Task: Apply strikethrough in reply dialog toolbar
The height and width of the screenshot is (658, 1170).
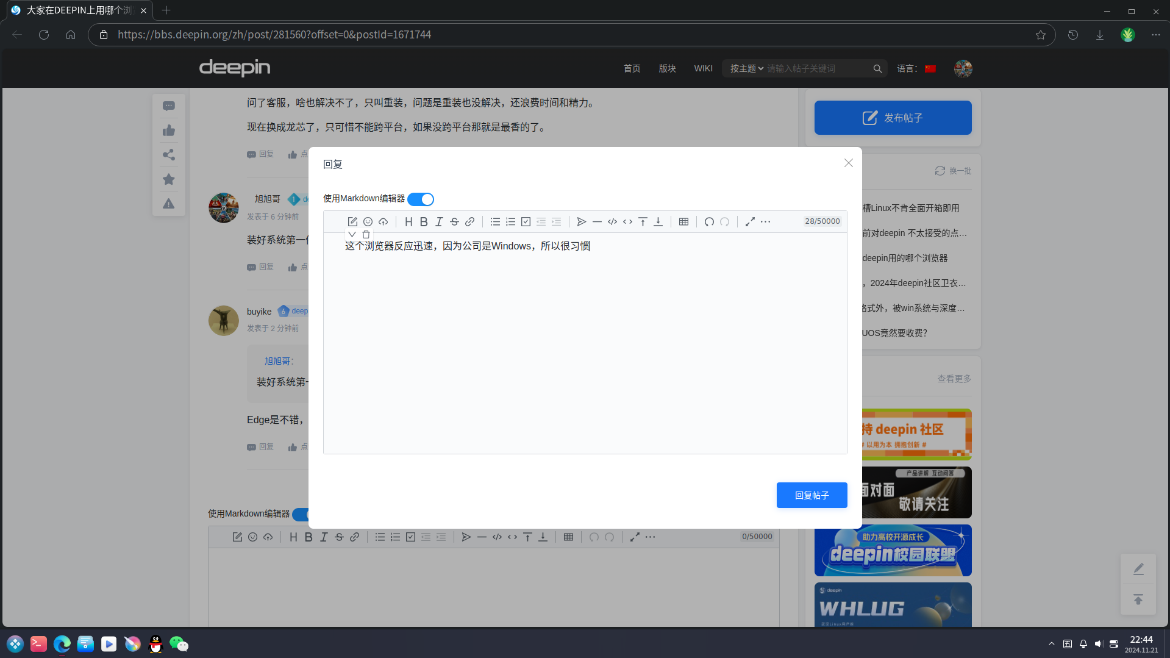Action: tap(454, 222)
